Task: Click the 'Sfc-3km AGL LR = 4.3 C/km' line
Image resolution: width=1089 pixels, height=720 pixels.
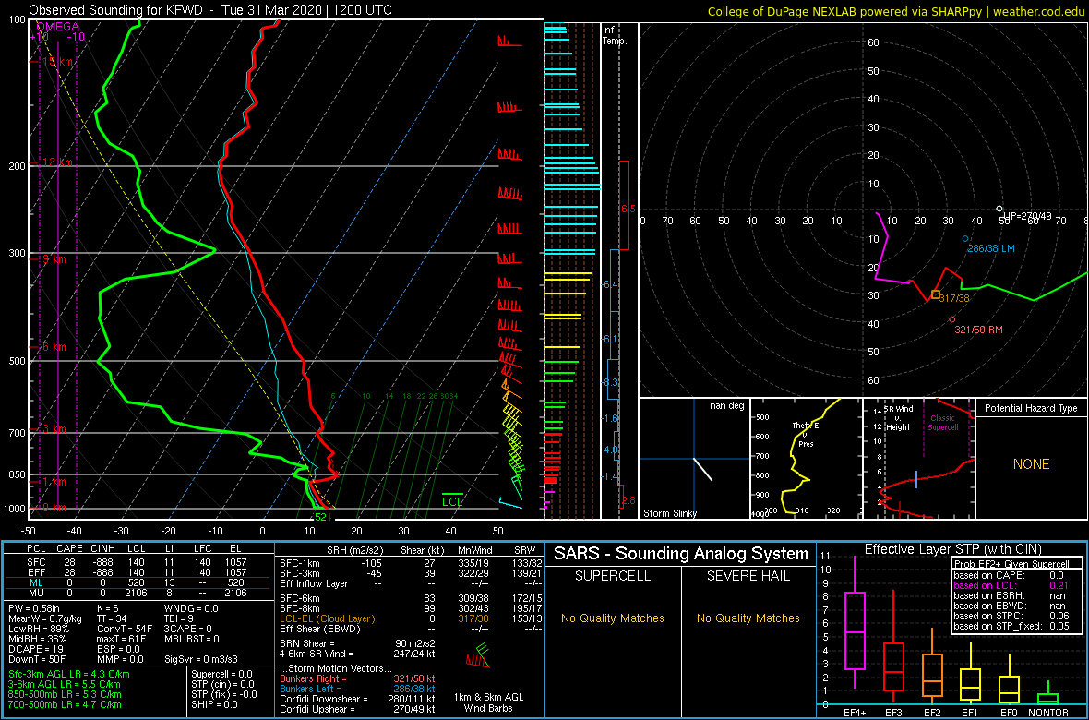Action: coord(69,674)
